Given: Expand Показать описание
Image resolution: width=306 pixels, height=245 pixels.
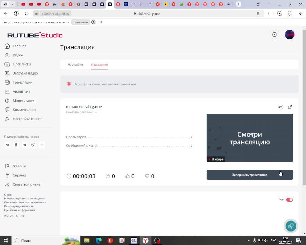Looking at the screenshot, I should 81,112.
